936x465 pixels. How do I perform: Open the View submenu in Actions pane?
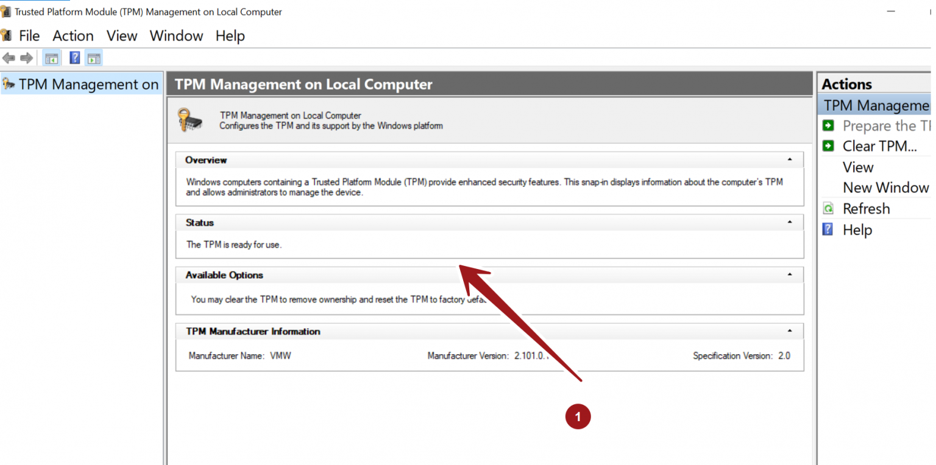pyautogui.click(x=858, y=167)
